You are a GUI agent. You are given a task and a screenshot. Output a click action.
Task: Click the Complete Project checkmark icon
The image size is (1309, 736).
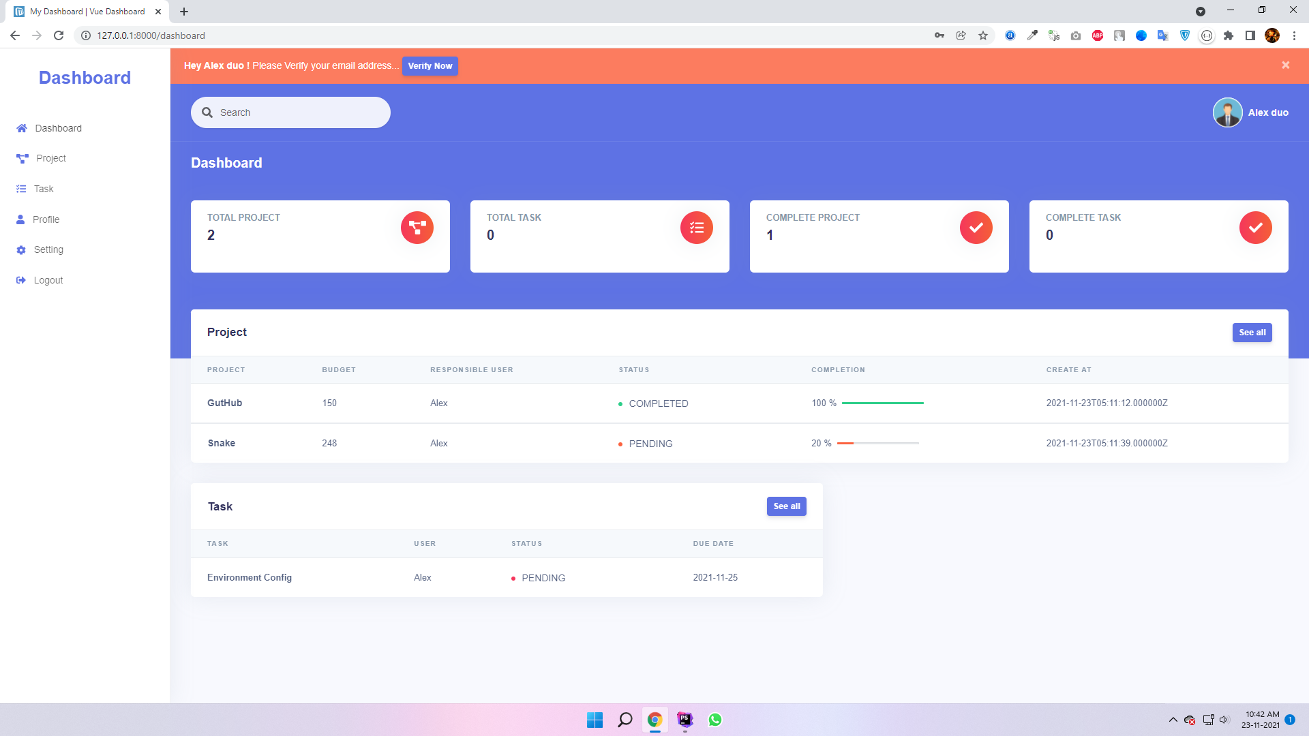976,228
